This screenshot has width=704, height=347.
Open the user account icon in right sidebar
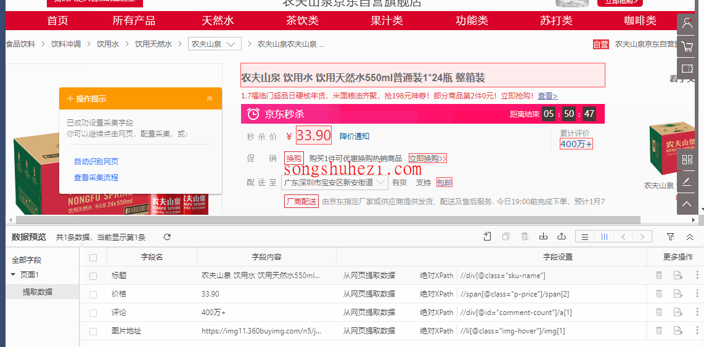point(687,24)
